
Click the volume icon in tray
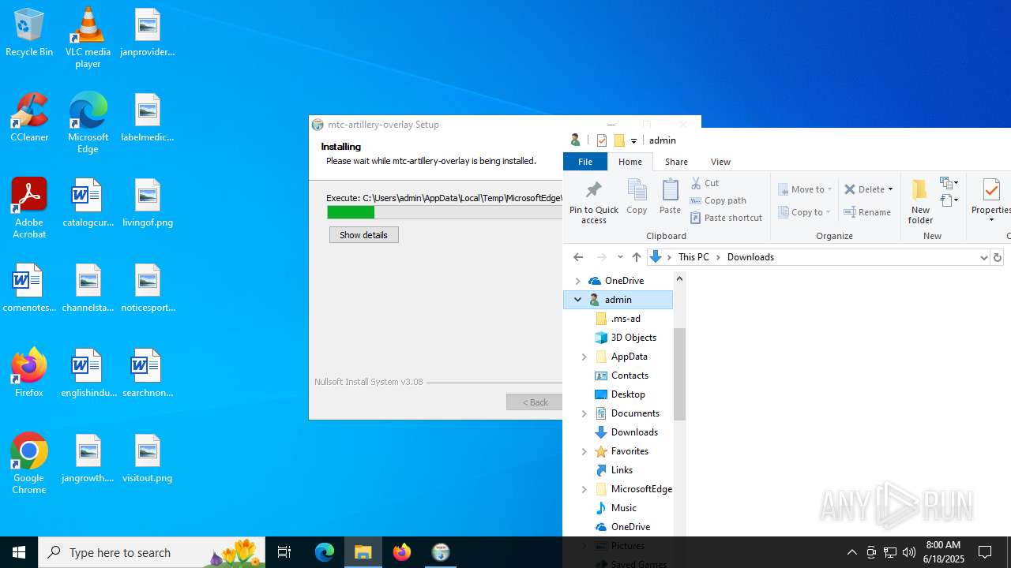pyautogui.click(x=909, y=552)
